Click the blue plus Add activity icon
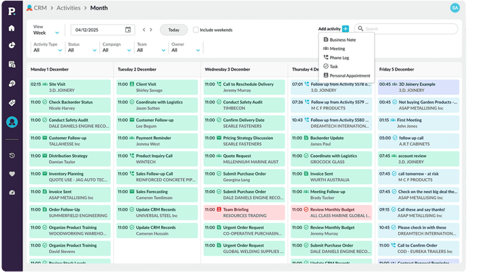The height and width of the screenshot is (272, 490). 346,29
